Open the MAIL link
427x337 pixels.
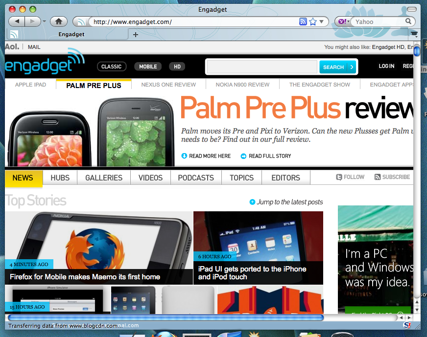(x=34, y=47)
